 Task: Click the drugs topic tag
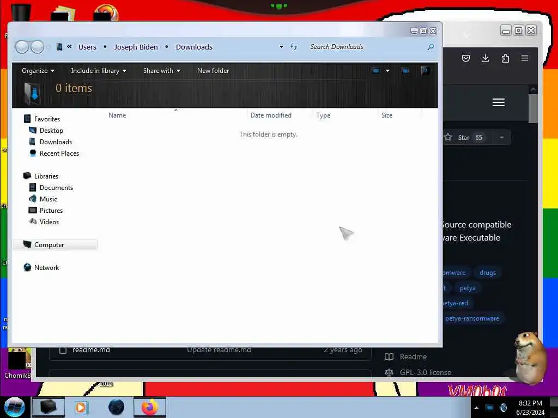pyautogui.click(x=488, y=273)
